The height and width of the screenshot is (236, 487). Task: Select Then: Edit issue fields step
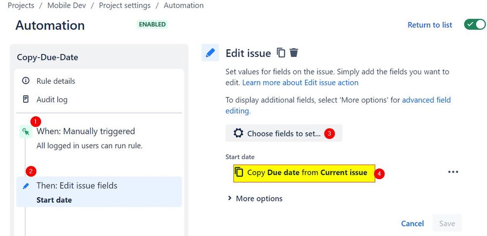click(99, 192)
